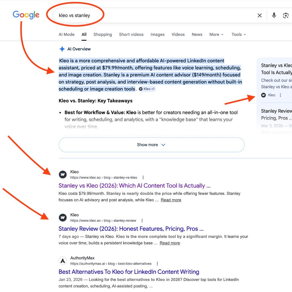Open 'Stanley Review' side panel card
This screenshot has height=292, width=292.
[x=276, y=115]
